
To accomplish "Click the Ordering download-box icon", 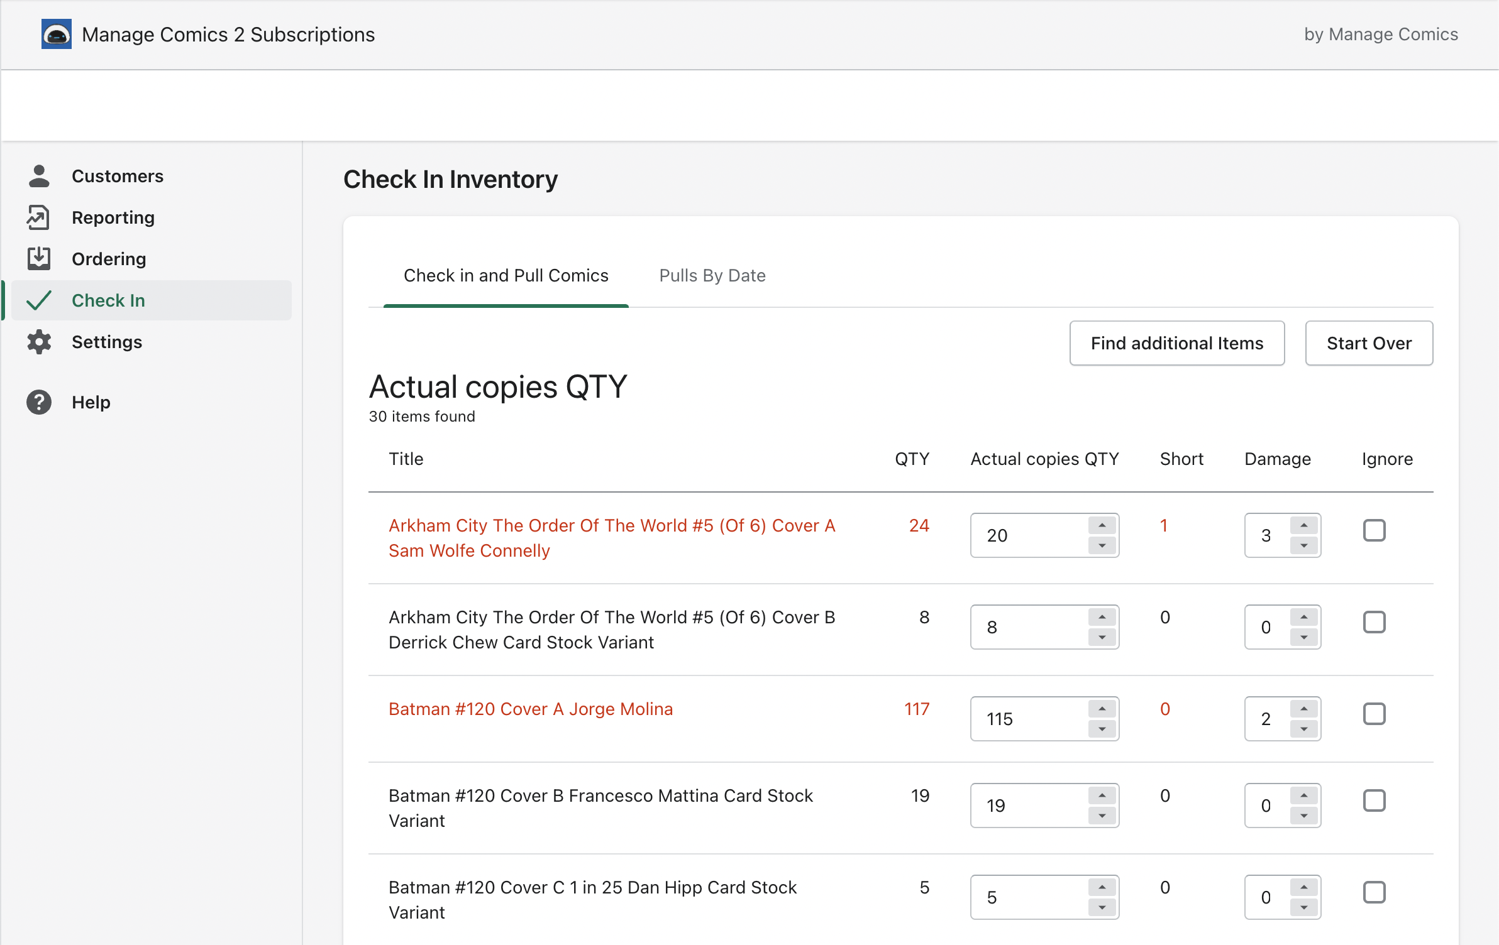I will pyautogui.click(x=39, y=259).
